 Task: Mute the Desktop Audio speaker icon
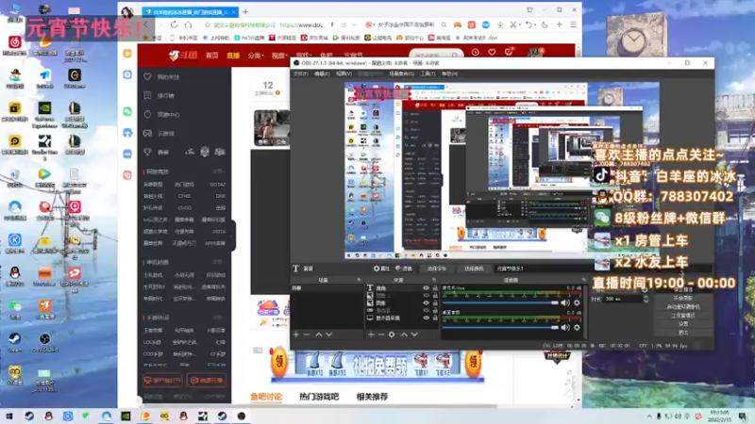point(565,327)
